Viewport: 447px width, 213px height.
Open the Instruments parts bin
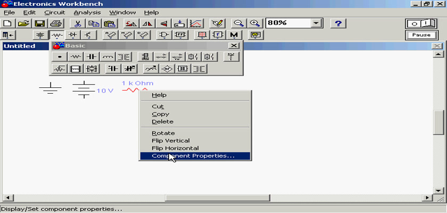(256, 35)
